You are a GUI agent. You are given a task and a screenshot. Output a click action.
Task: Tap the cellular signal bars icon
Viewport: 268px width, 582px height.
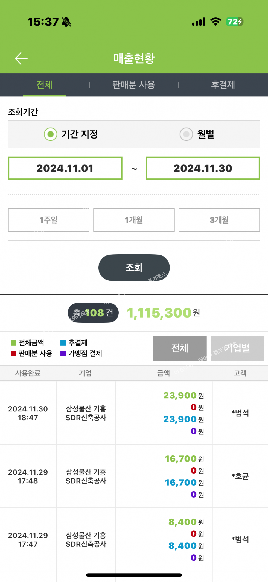pyautogui.click(x=199, y=22)
